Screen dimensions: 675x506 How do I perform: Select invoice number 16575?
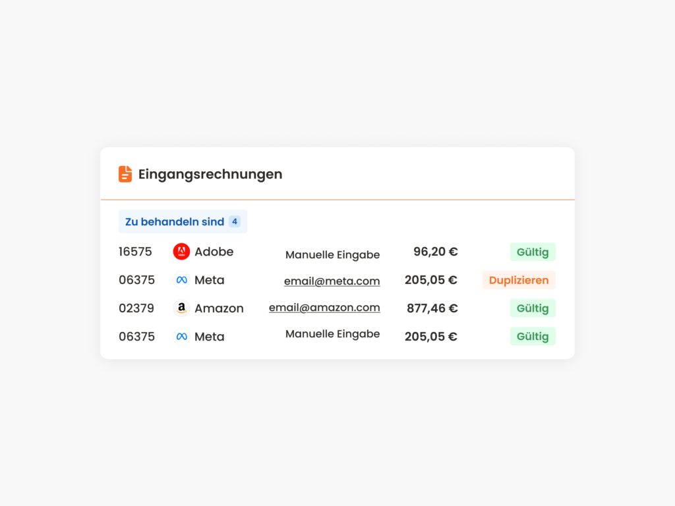tap(135, 252)
